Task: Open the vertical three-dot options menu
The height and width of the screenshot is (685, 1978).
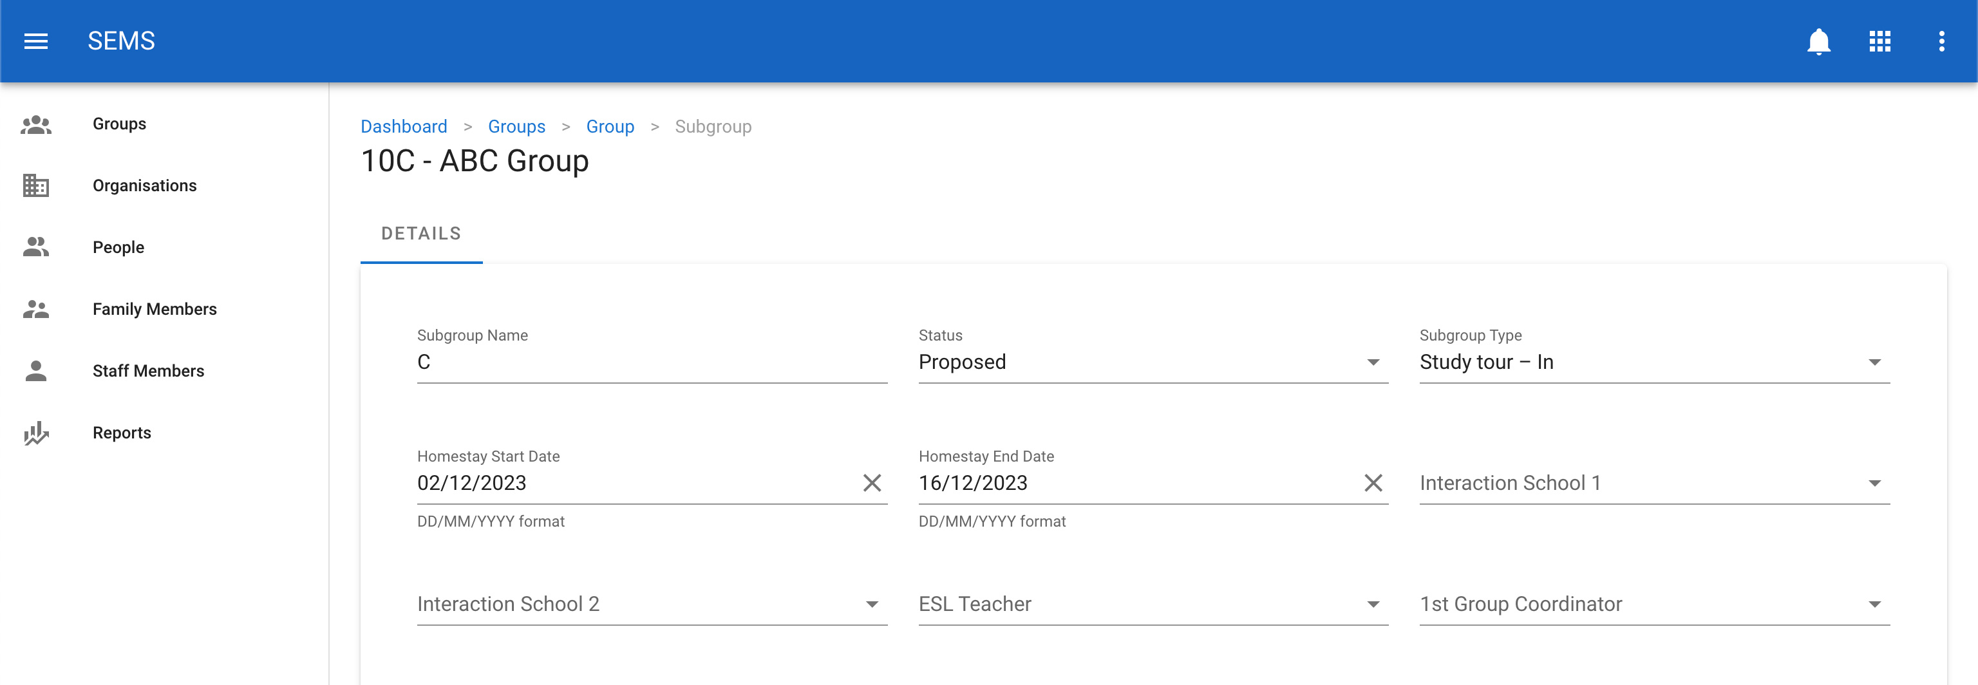Action: pos(1941,41)
